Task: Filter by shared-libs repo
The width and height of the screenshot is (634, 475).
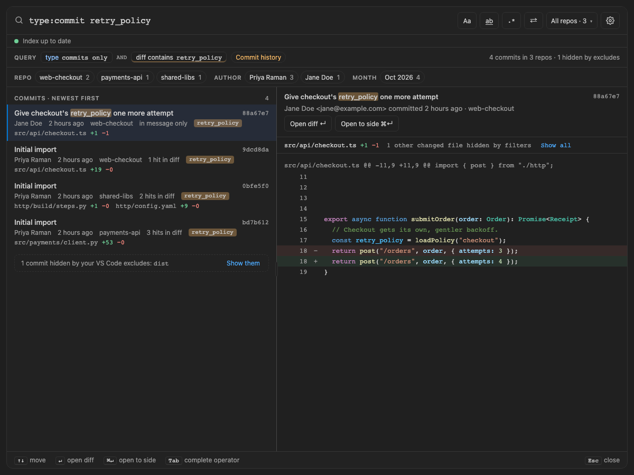Action: tap(181, 78)
